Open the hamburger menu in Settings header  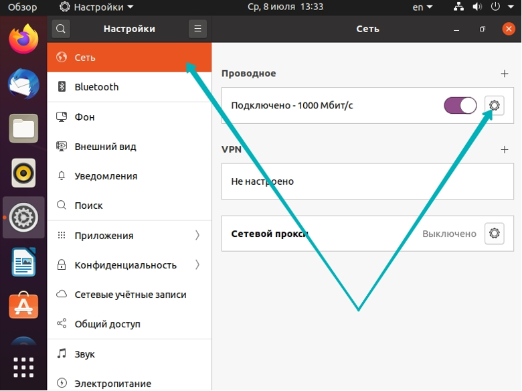(x=197, y=29)
